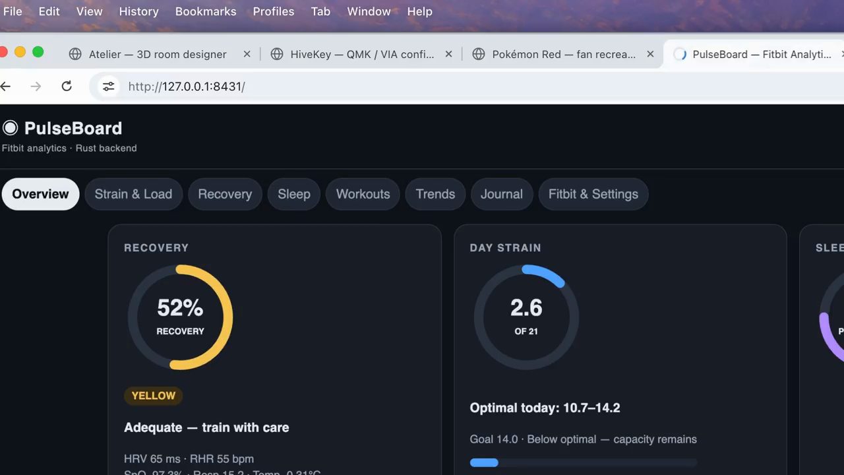Open the Window menu

pos(369,11)
